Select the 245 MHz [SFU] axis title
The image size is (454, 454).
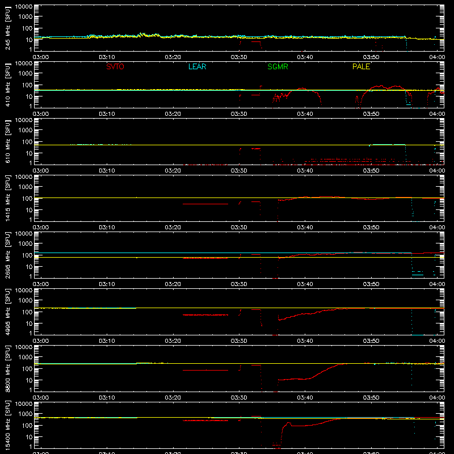coord(8,28)
